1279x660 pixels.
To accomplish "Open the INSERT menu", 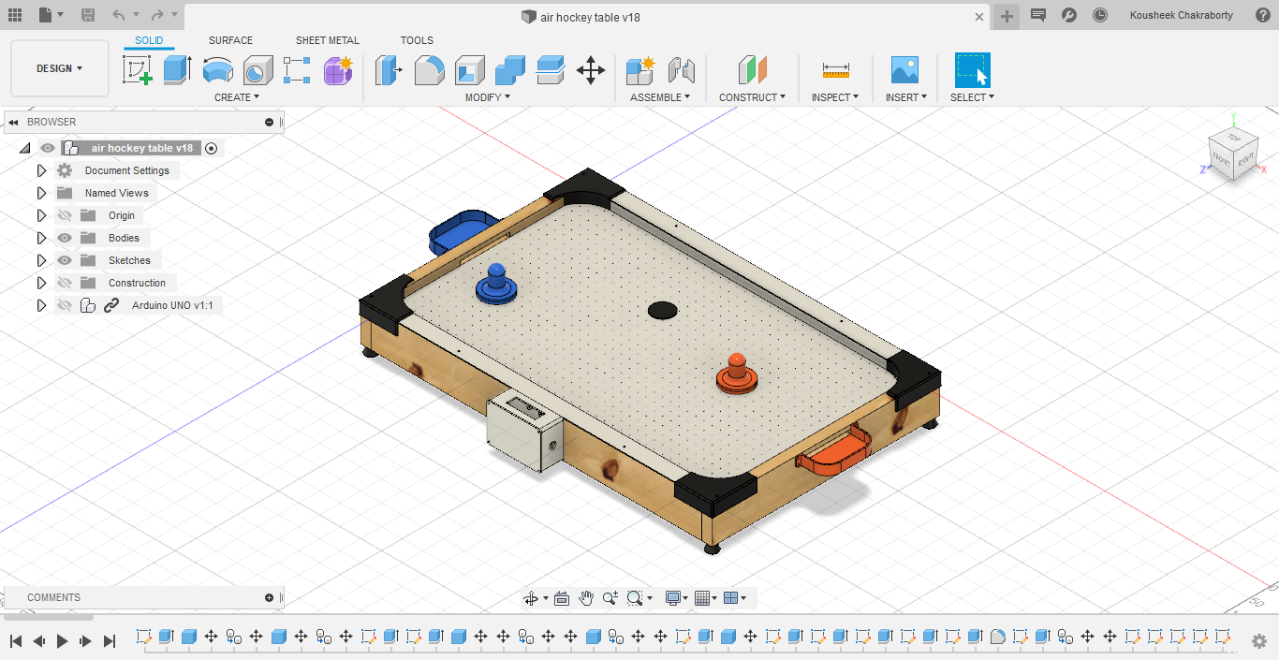I will 906,97.
